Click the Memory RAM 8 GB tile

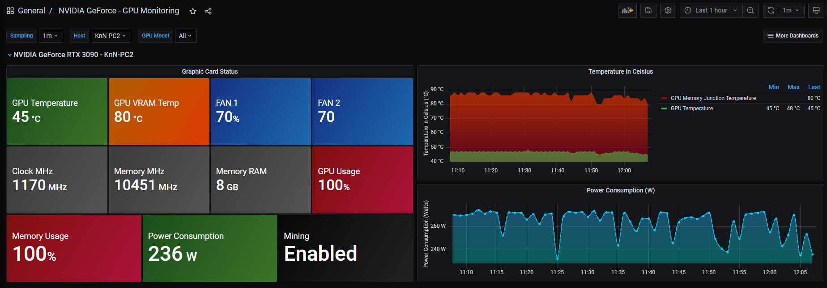coord(261,180)
